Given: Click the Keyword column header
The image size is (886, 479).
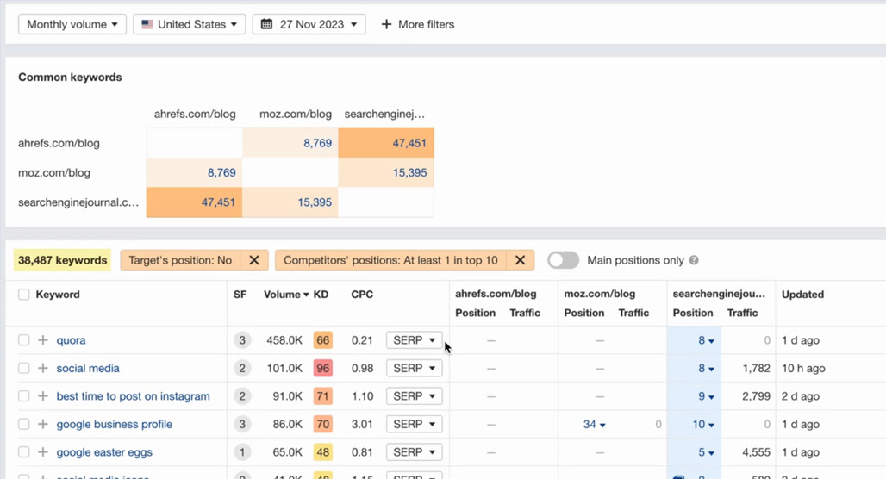Looking at the screenshot, I should click(58, 295).
